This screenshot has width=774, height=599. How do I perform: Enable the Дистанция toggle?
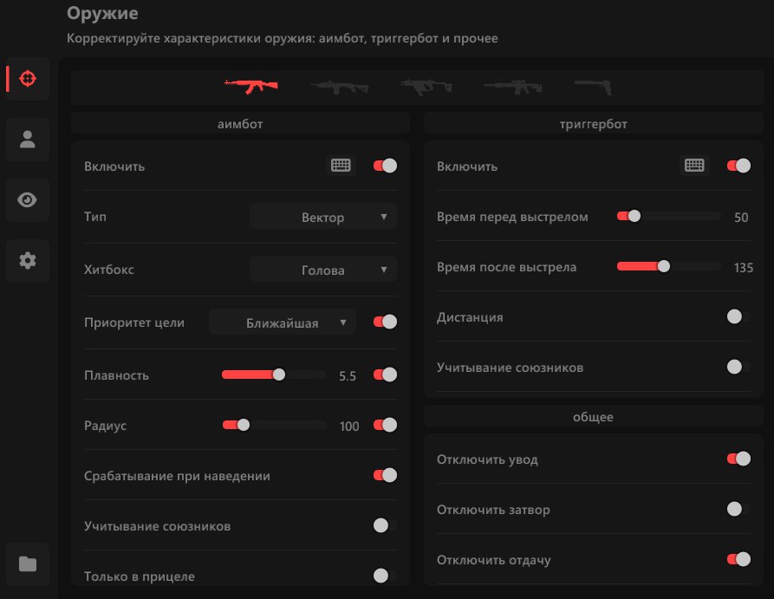737,317
